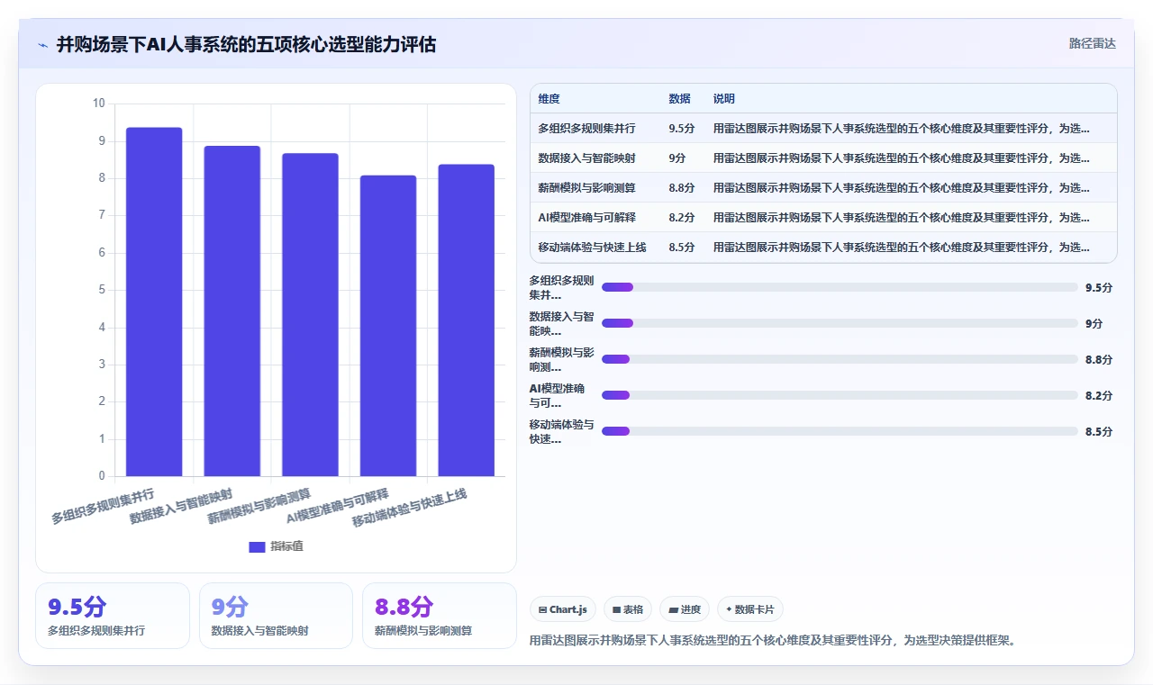Click the 数据卡片 tag chip
The height and width of the screenshot is (685, 1153).
click(x=750, y=609)
